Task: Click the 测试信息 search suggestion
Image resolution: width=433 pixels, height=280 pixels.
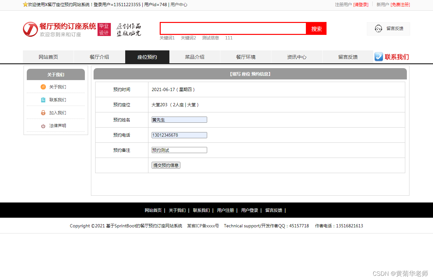Action: pyautogui.click(x=211, y=38)
